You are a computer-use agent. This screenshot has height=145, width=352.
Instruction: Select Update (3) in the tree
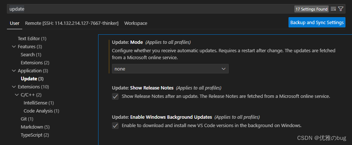(x=32, y=79)
